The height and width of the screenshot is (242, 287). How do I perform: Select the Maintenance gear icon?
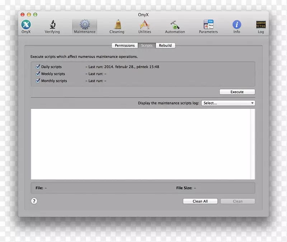(x=85, y=27)
